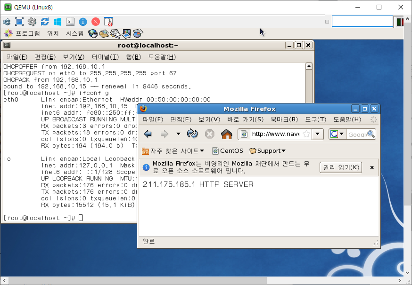Open the 시스템 menu in GNOME panel
The image size is (412, 285).
(74, 33)
